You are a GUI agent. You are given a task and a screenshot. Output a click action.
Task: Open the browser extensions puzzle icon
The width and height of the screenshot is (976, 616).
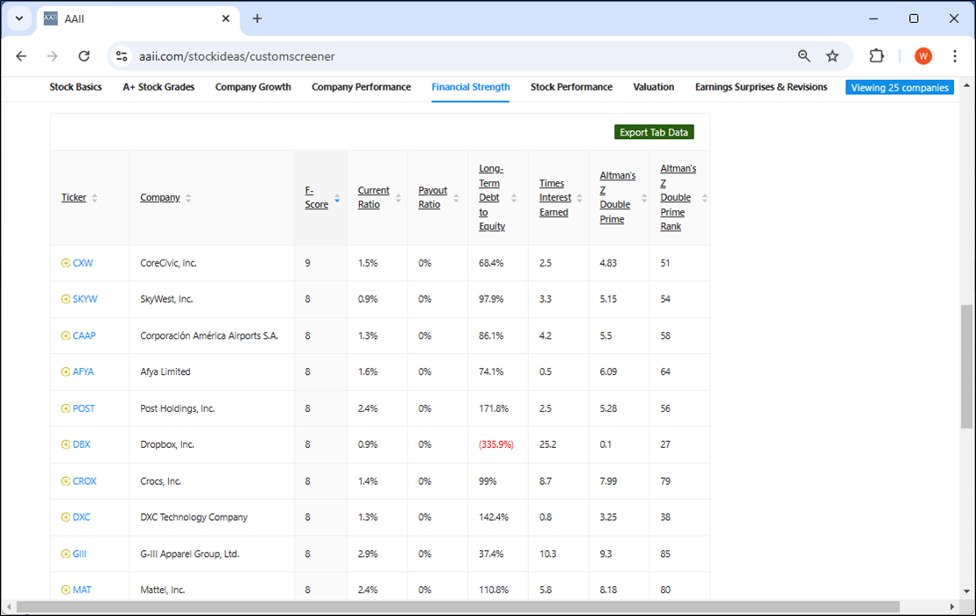[877, 56]
